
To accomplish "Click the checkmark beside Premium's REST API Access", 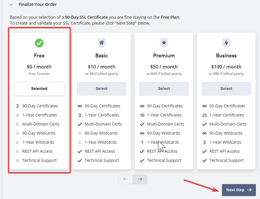I will 142,151.
